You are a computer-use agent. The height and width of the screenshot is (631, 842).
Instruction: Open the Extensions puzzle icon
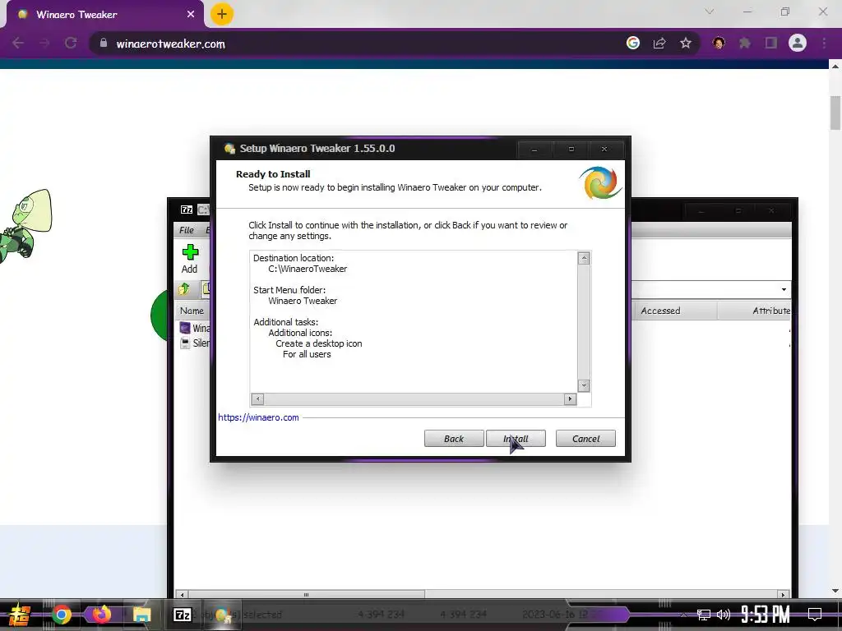point(745,43)
